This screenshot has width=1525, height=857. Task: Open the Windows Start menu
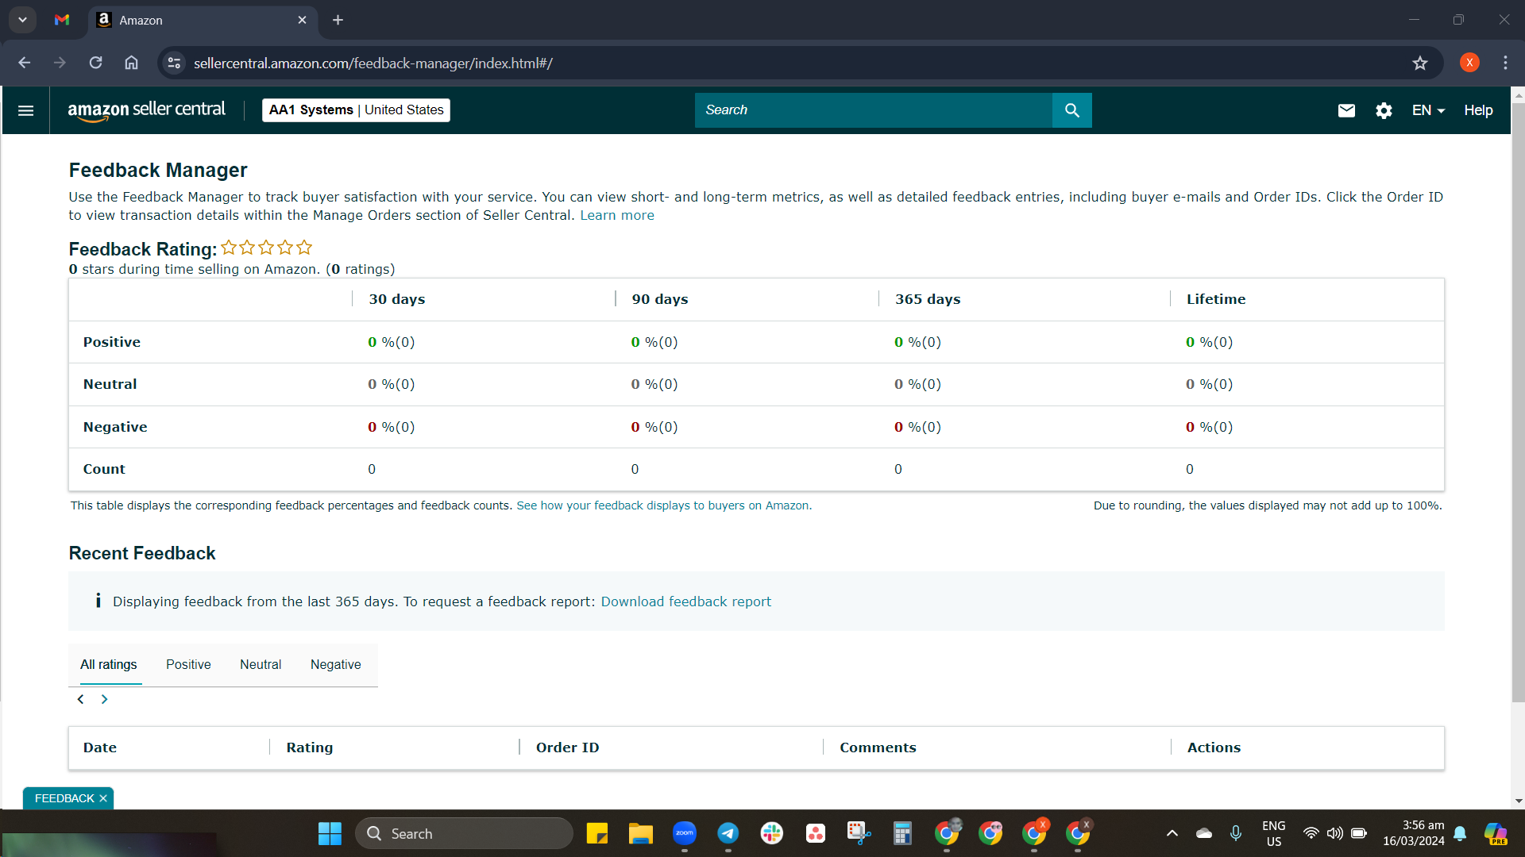[330, 833]
